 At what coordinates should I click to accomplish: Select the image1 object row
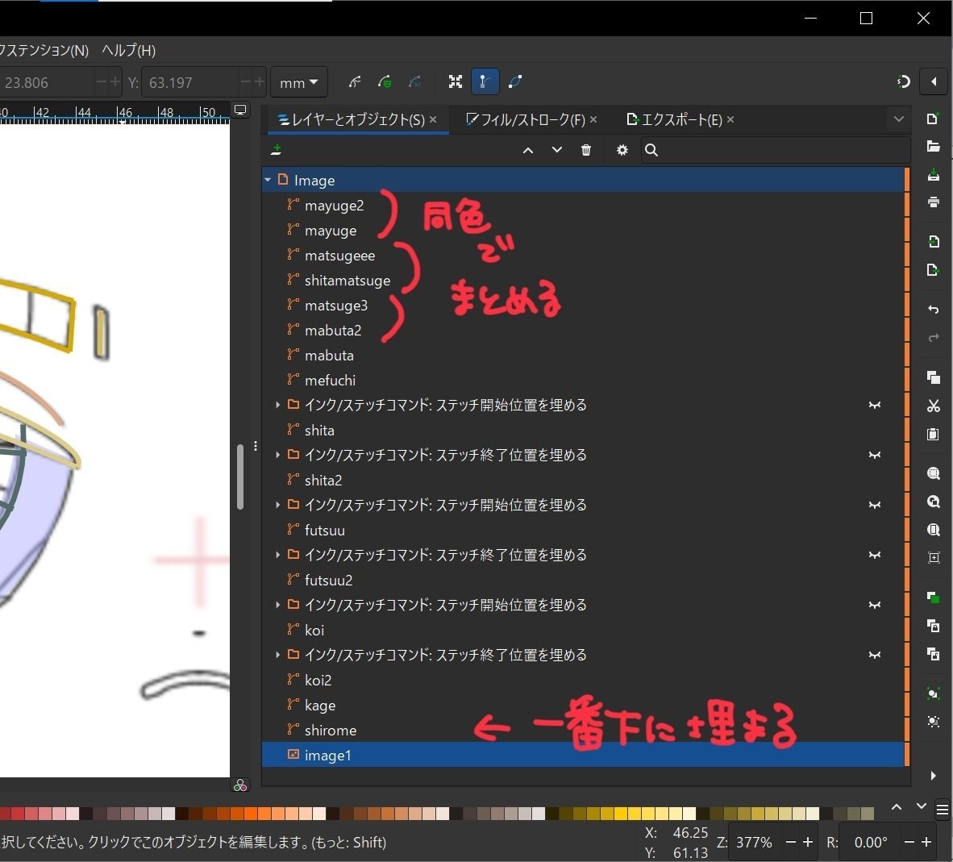(584, 755)
